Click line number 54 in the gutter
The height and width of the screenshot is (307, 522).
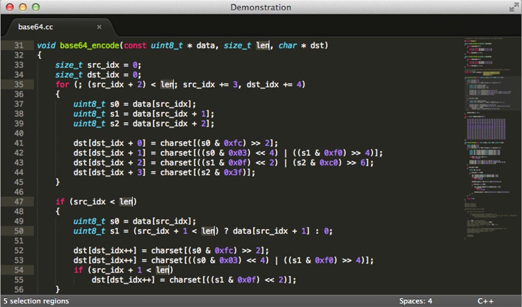pyautogui.click(x=19, y=270)
